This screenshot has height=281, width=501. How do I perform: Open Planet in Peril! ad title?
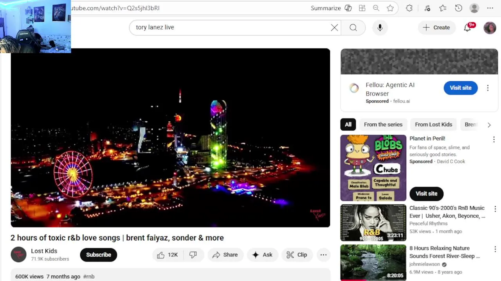tap(427, 138)
